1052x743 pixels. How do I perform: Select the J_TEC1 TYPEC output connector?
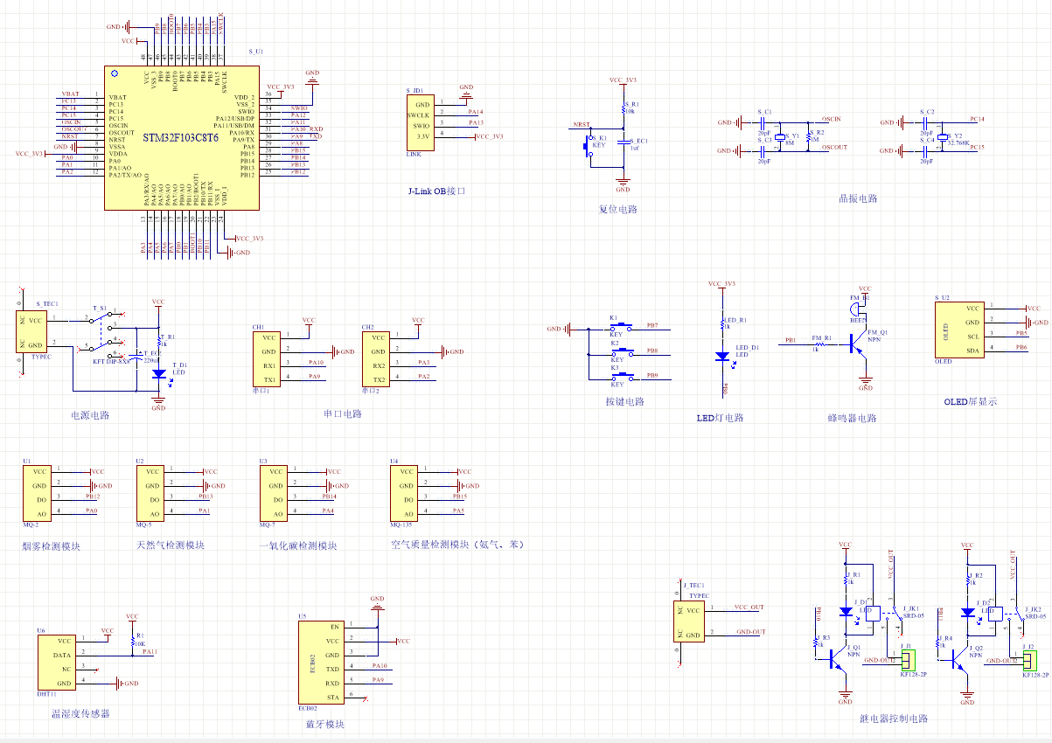point(688,621)
